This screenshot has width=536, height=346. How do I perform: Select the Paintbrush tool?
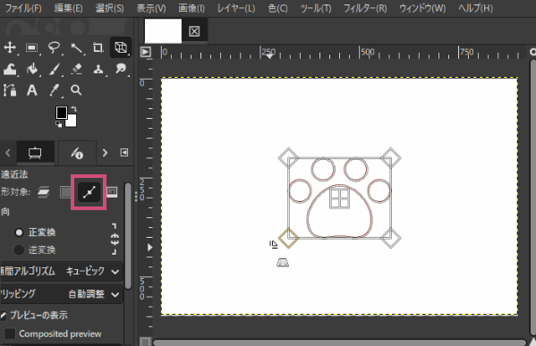click(x=54, y=70)
